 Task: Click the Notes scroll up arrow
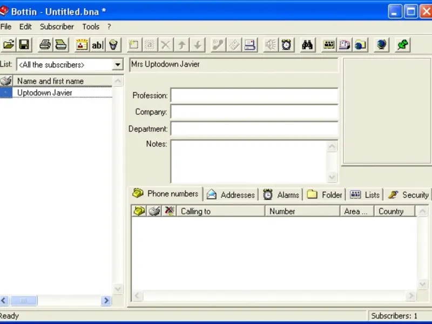332,146
